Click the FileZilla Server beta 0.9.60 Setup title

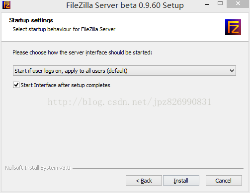point(125,5)
